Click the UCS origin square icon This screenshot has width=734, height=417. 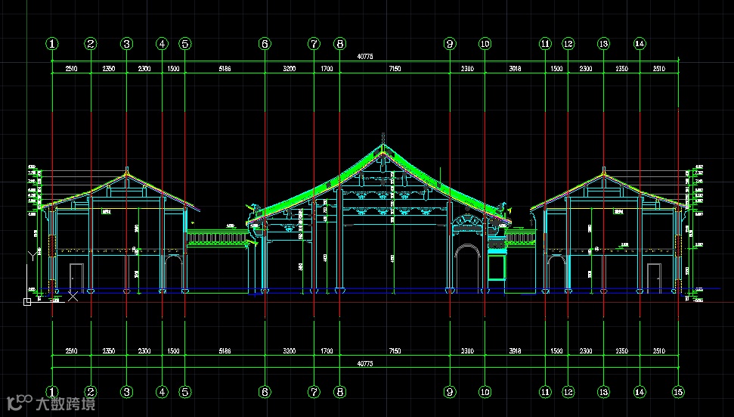[x=27, y=302]
